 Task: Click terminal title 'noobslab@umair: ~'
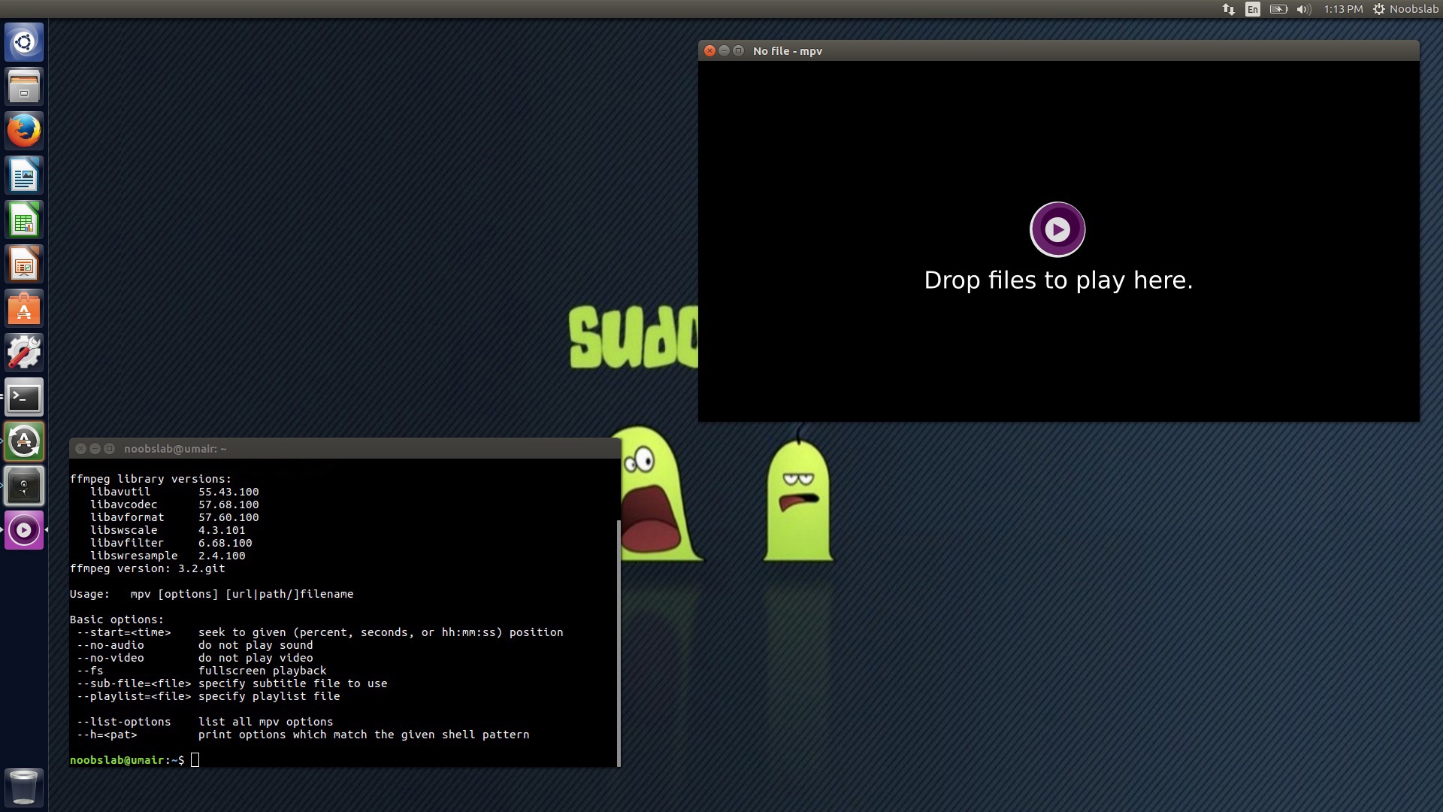175,449
